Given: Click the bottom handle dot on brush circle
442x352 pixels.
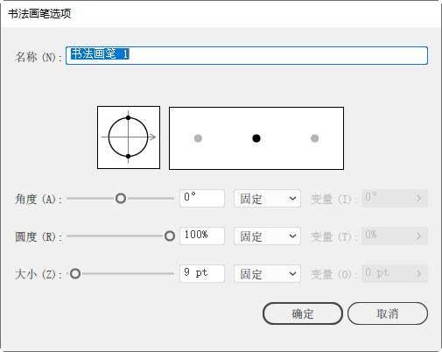Looking at the screenshot, I should (128, 157).
